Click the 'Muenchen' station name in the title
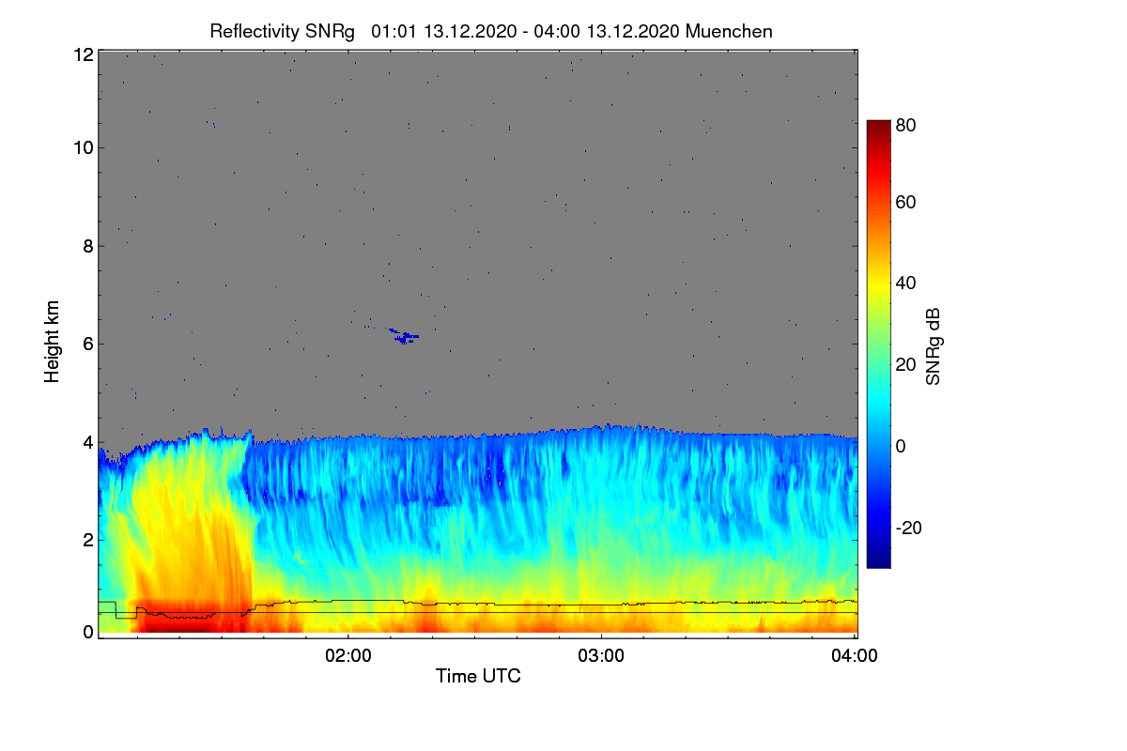Image resolution: width=1127 pixels, height=751 pixels. [730, 31]
